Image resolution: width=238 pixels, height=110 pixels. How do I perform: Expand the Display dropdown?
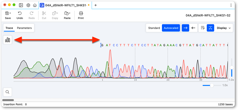pos(224,28)
